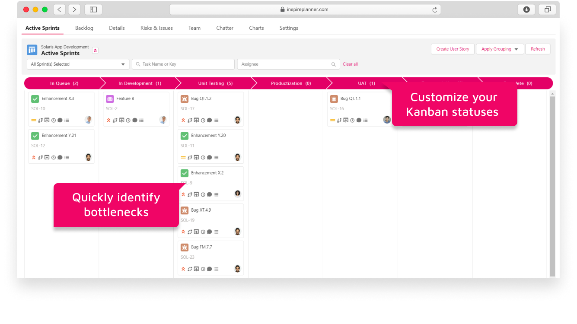Go to the Team tab
Screen dimensions: 577x324
194,28
